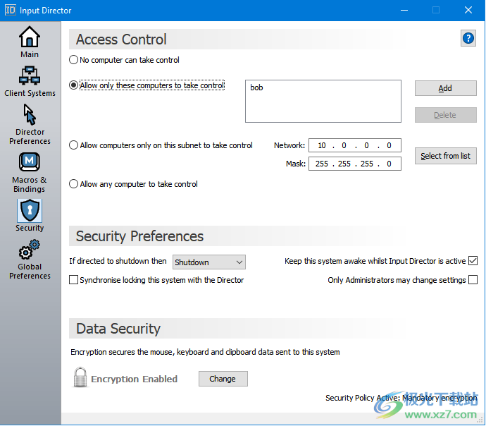Open the Main section house icon
Screen dimensions: 486x426
pos(30,37)
